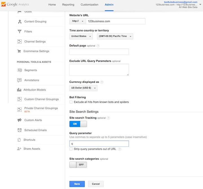Click the Save button
This screenshot has width=203, height=189.
tap(77, 184)
